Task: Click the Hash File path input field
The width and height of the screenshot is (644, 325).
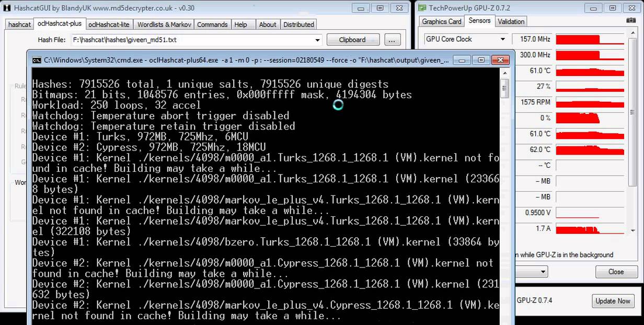Action: (196, 40)
